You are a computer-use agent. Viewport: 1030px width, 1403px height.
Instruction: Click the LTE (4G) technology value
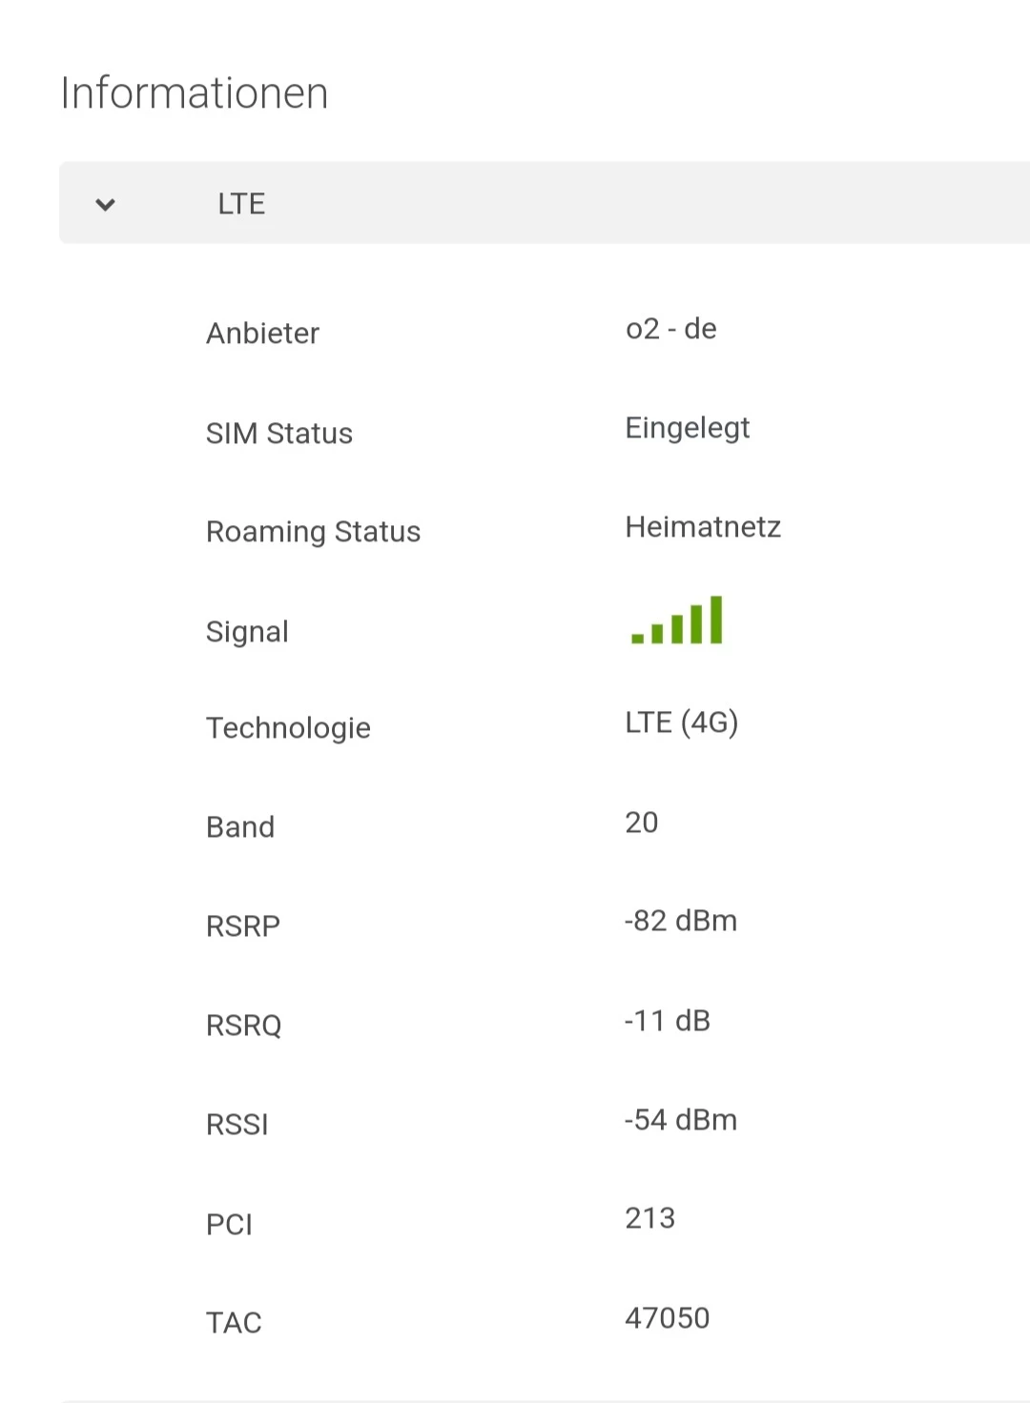tap(681, 722)
